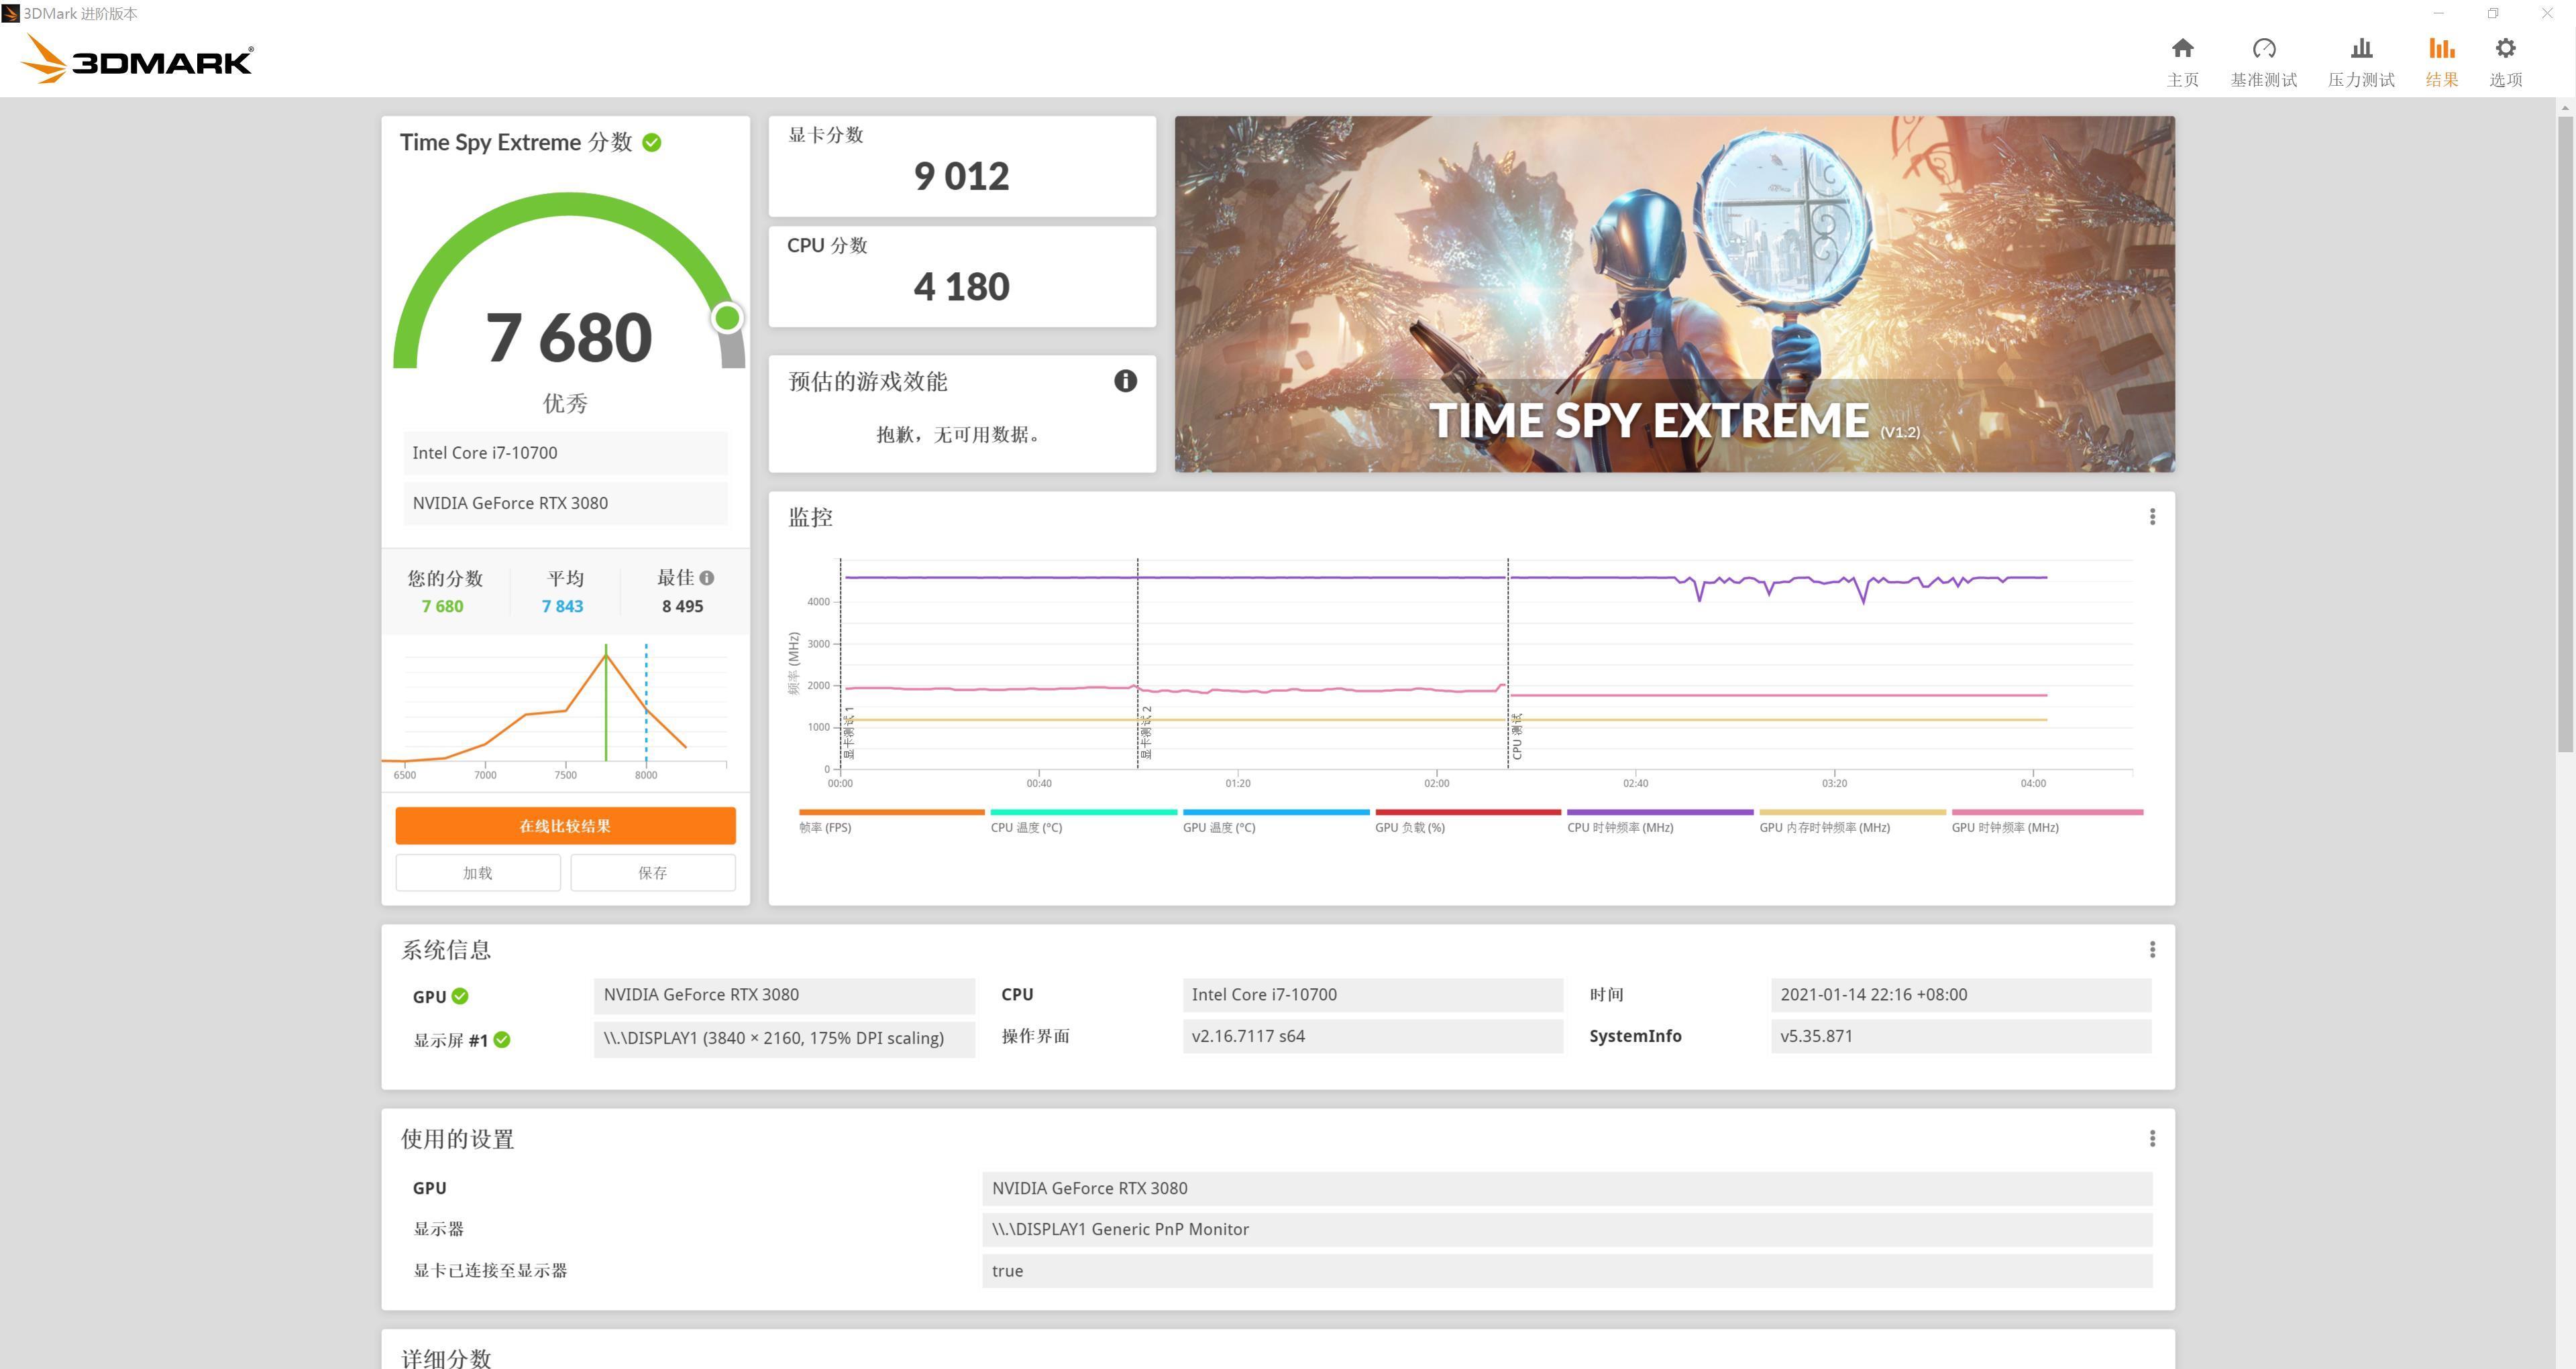2576x1369 pixels.
Task: Click the 平均 score 7 843
Action: pos(562,607)
